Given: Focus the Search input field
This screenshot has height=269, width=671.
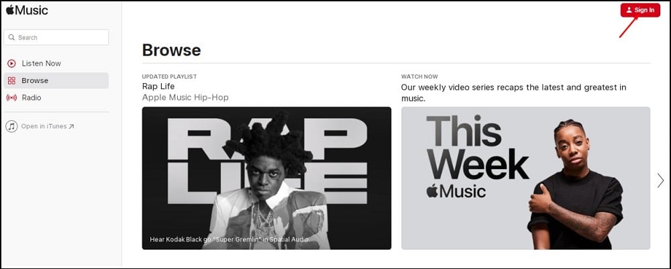Looking at the screenshot, I should 56,37.
